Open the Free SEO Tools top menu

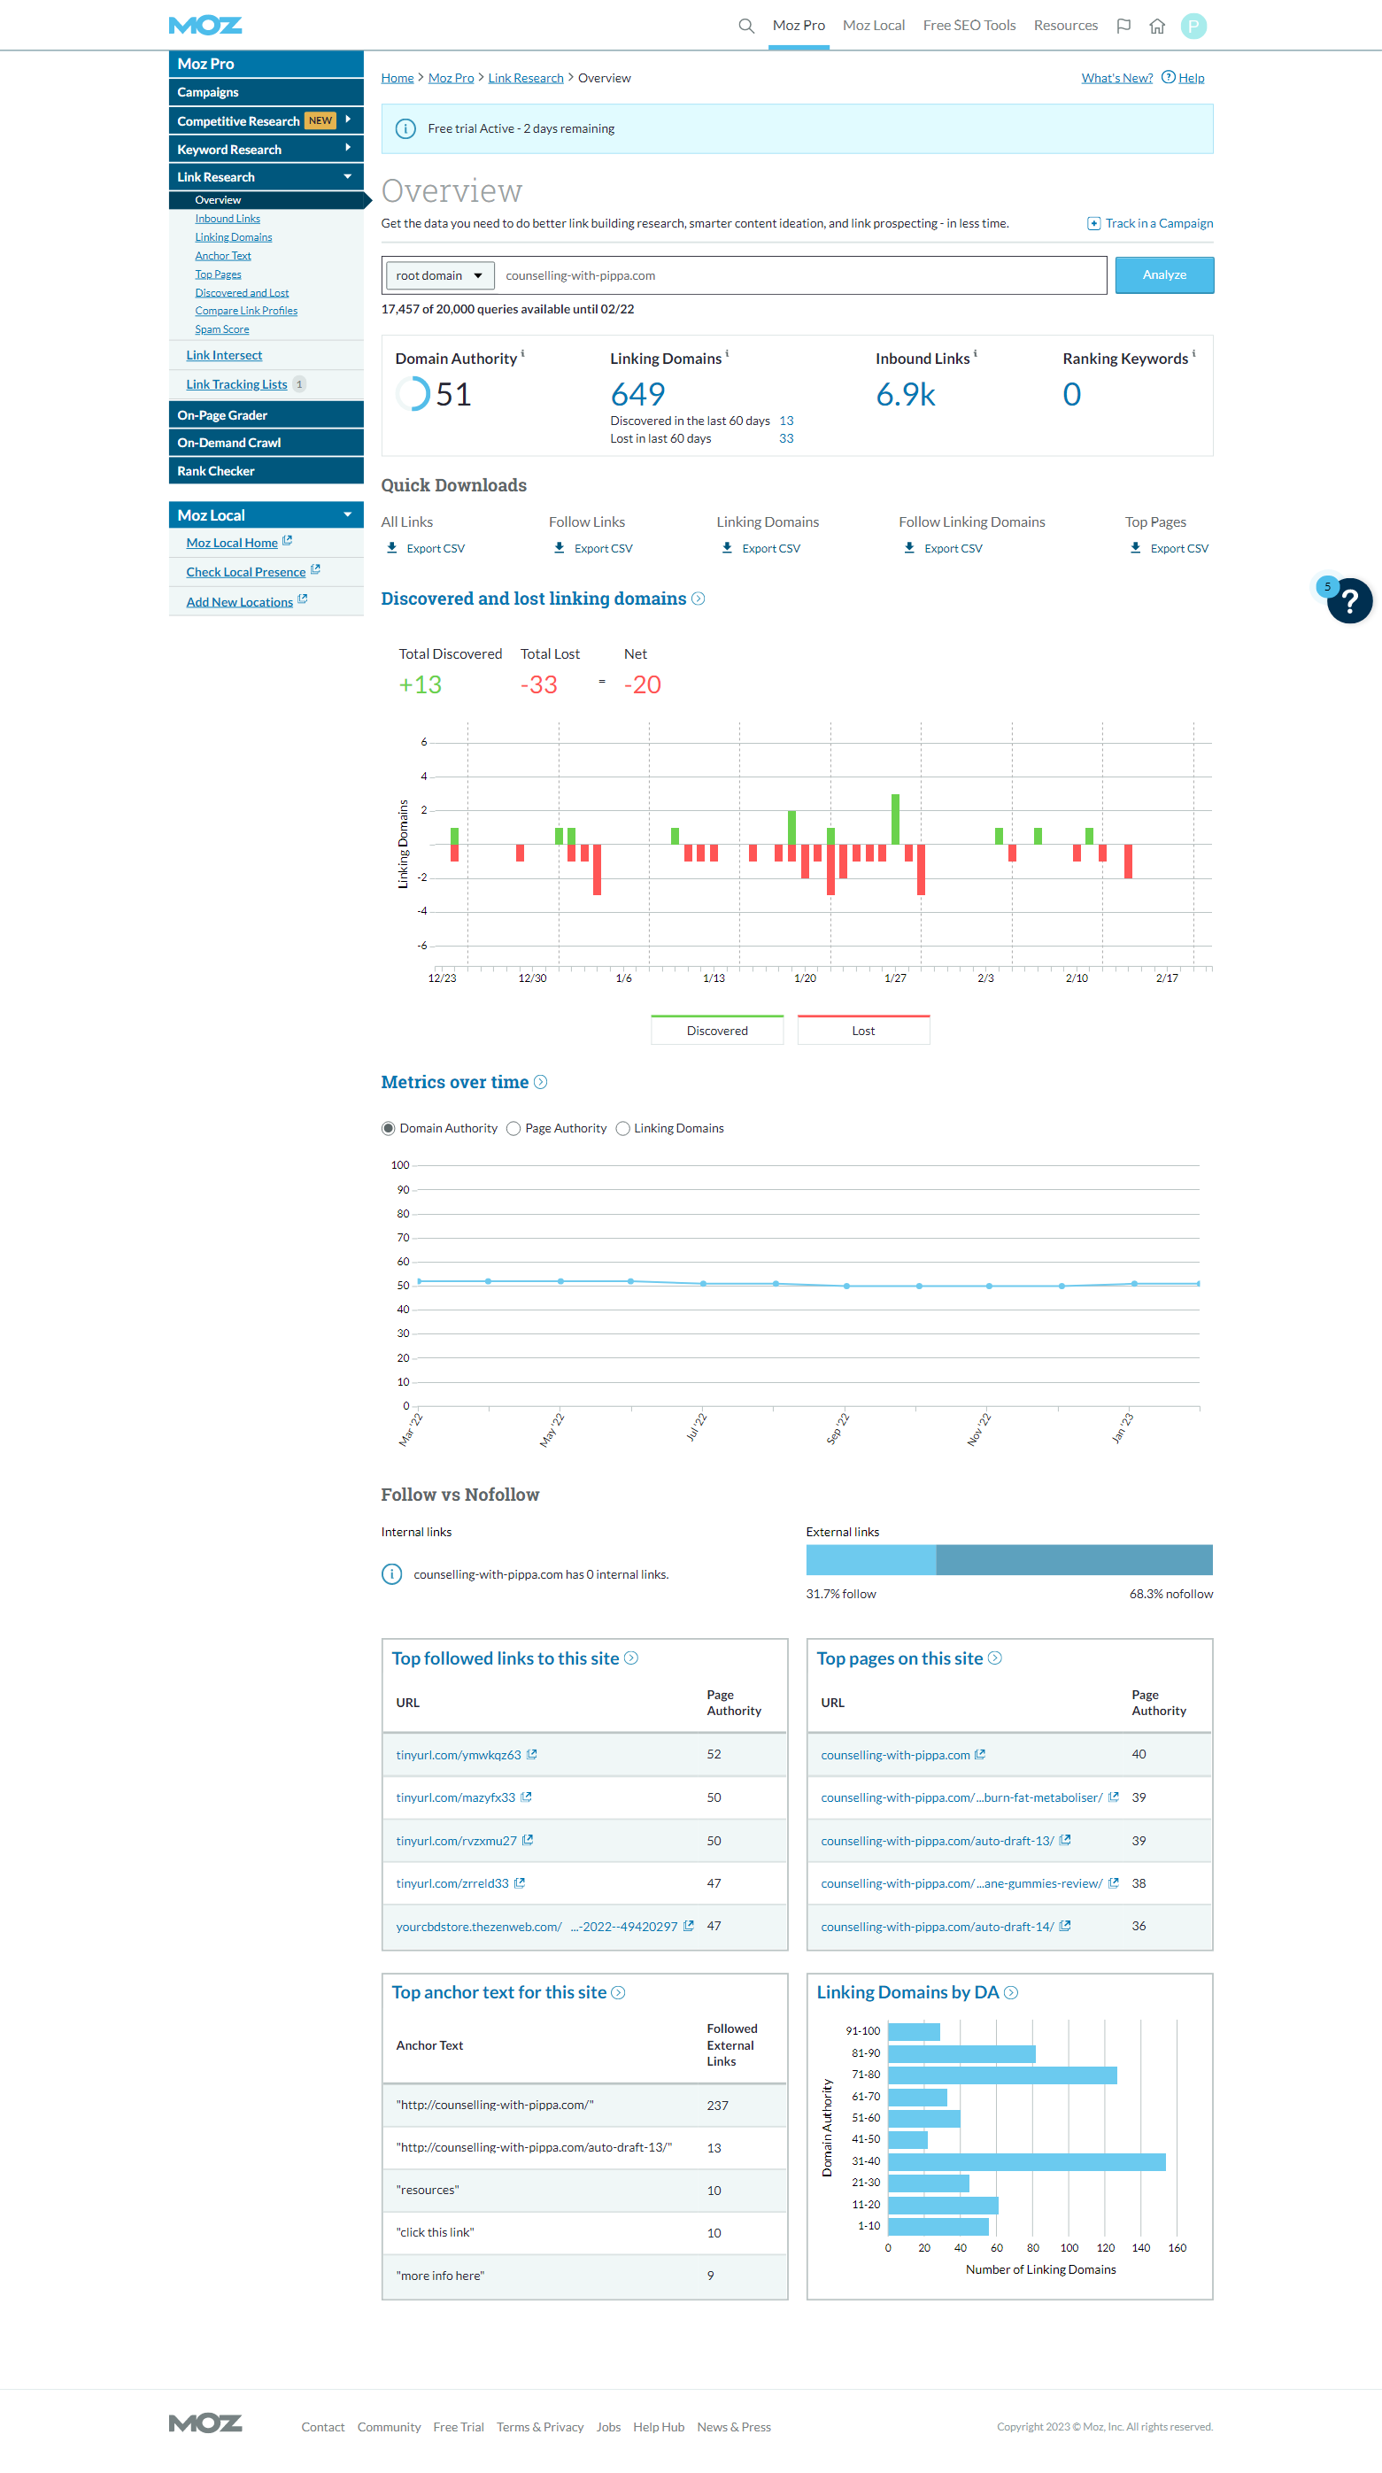click(x=969, y=26)
